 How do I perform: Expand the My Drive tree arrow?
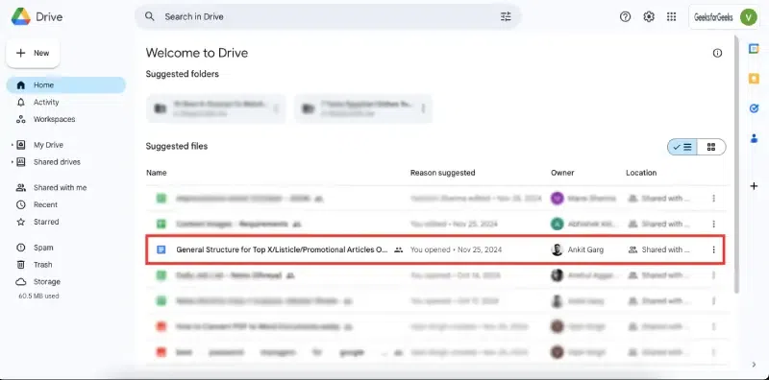pyautogui.click(x=12, y=145)
